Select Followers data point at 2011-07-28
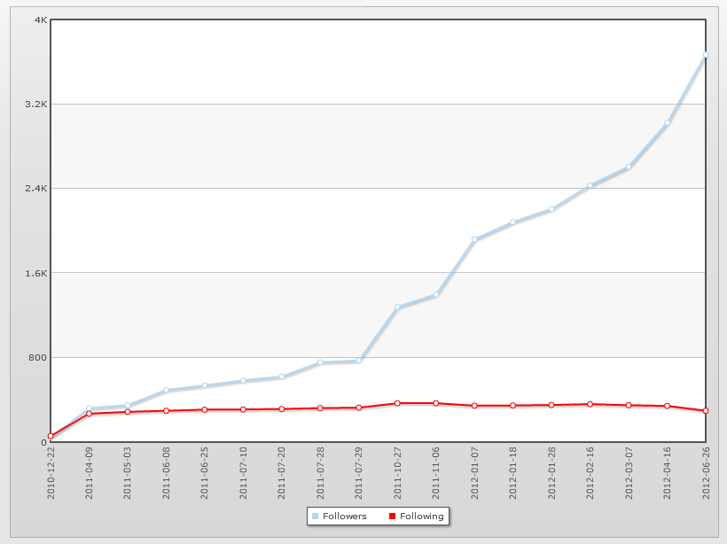The width and height of the screenshot is (727, 544). 320,362
